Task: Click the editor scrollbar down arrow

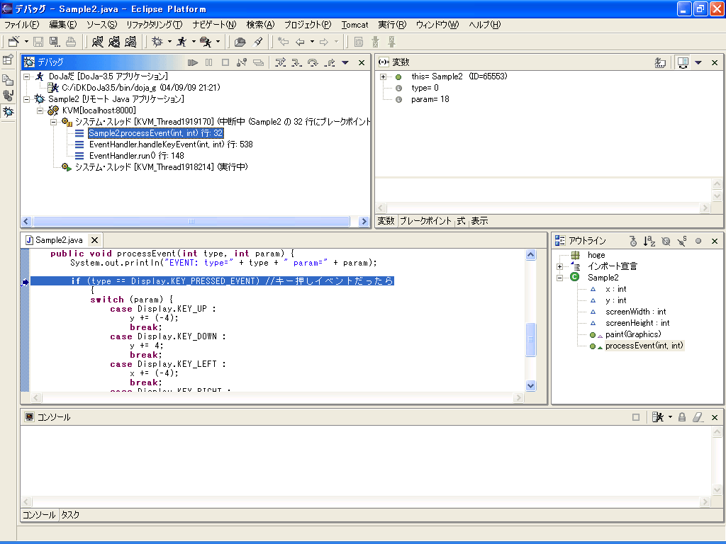Action: (530, 386)
